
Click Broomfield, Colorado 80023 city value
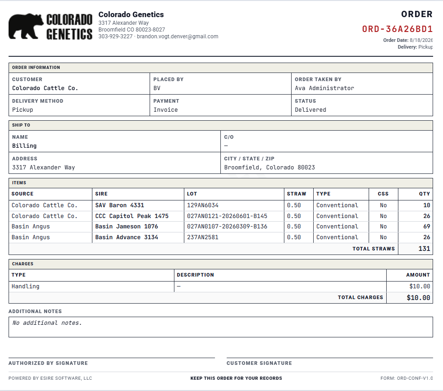[269, 168]
